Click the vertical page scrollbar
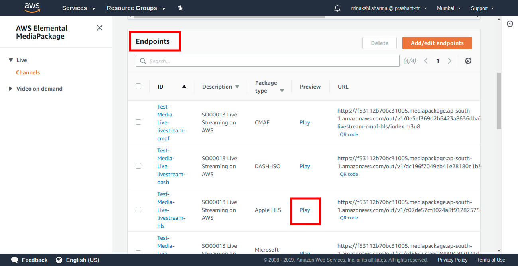Image resolution: width=518 pixels, height=266 pixels. [499, 101]
